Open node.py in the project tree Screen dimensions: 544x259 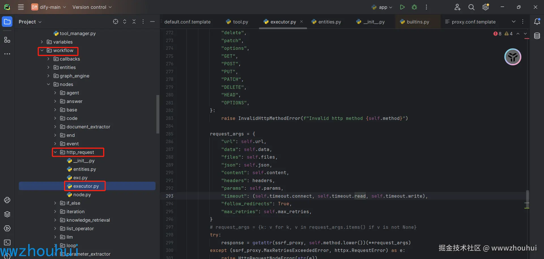(82, 195)
